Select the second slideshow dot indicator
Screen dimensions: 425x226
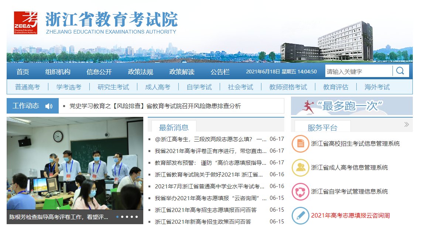click(122, 217)
